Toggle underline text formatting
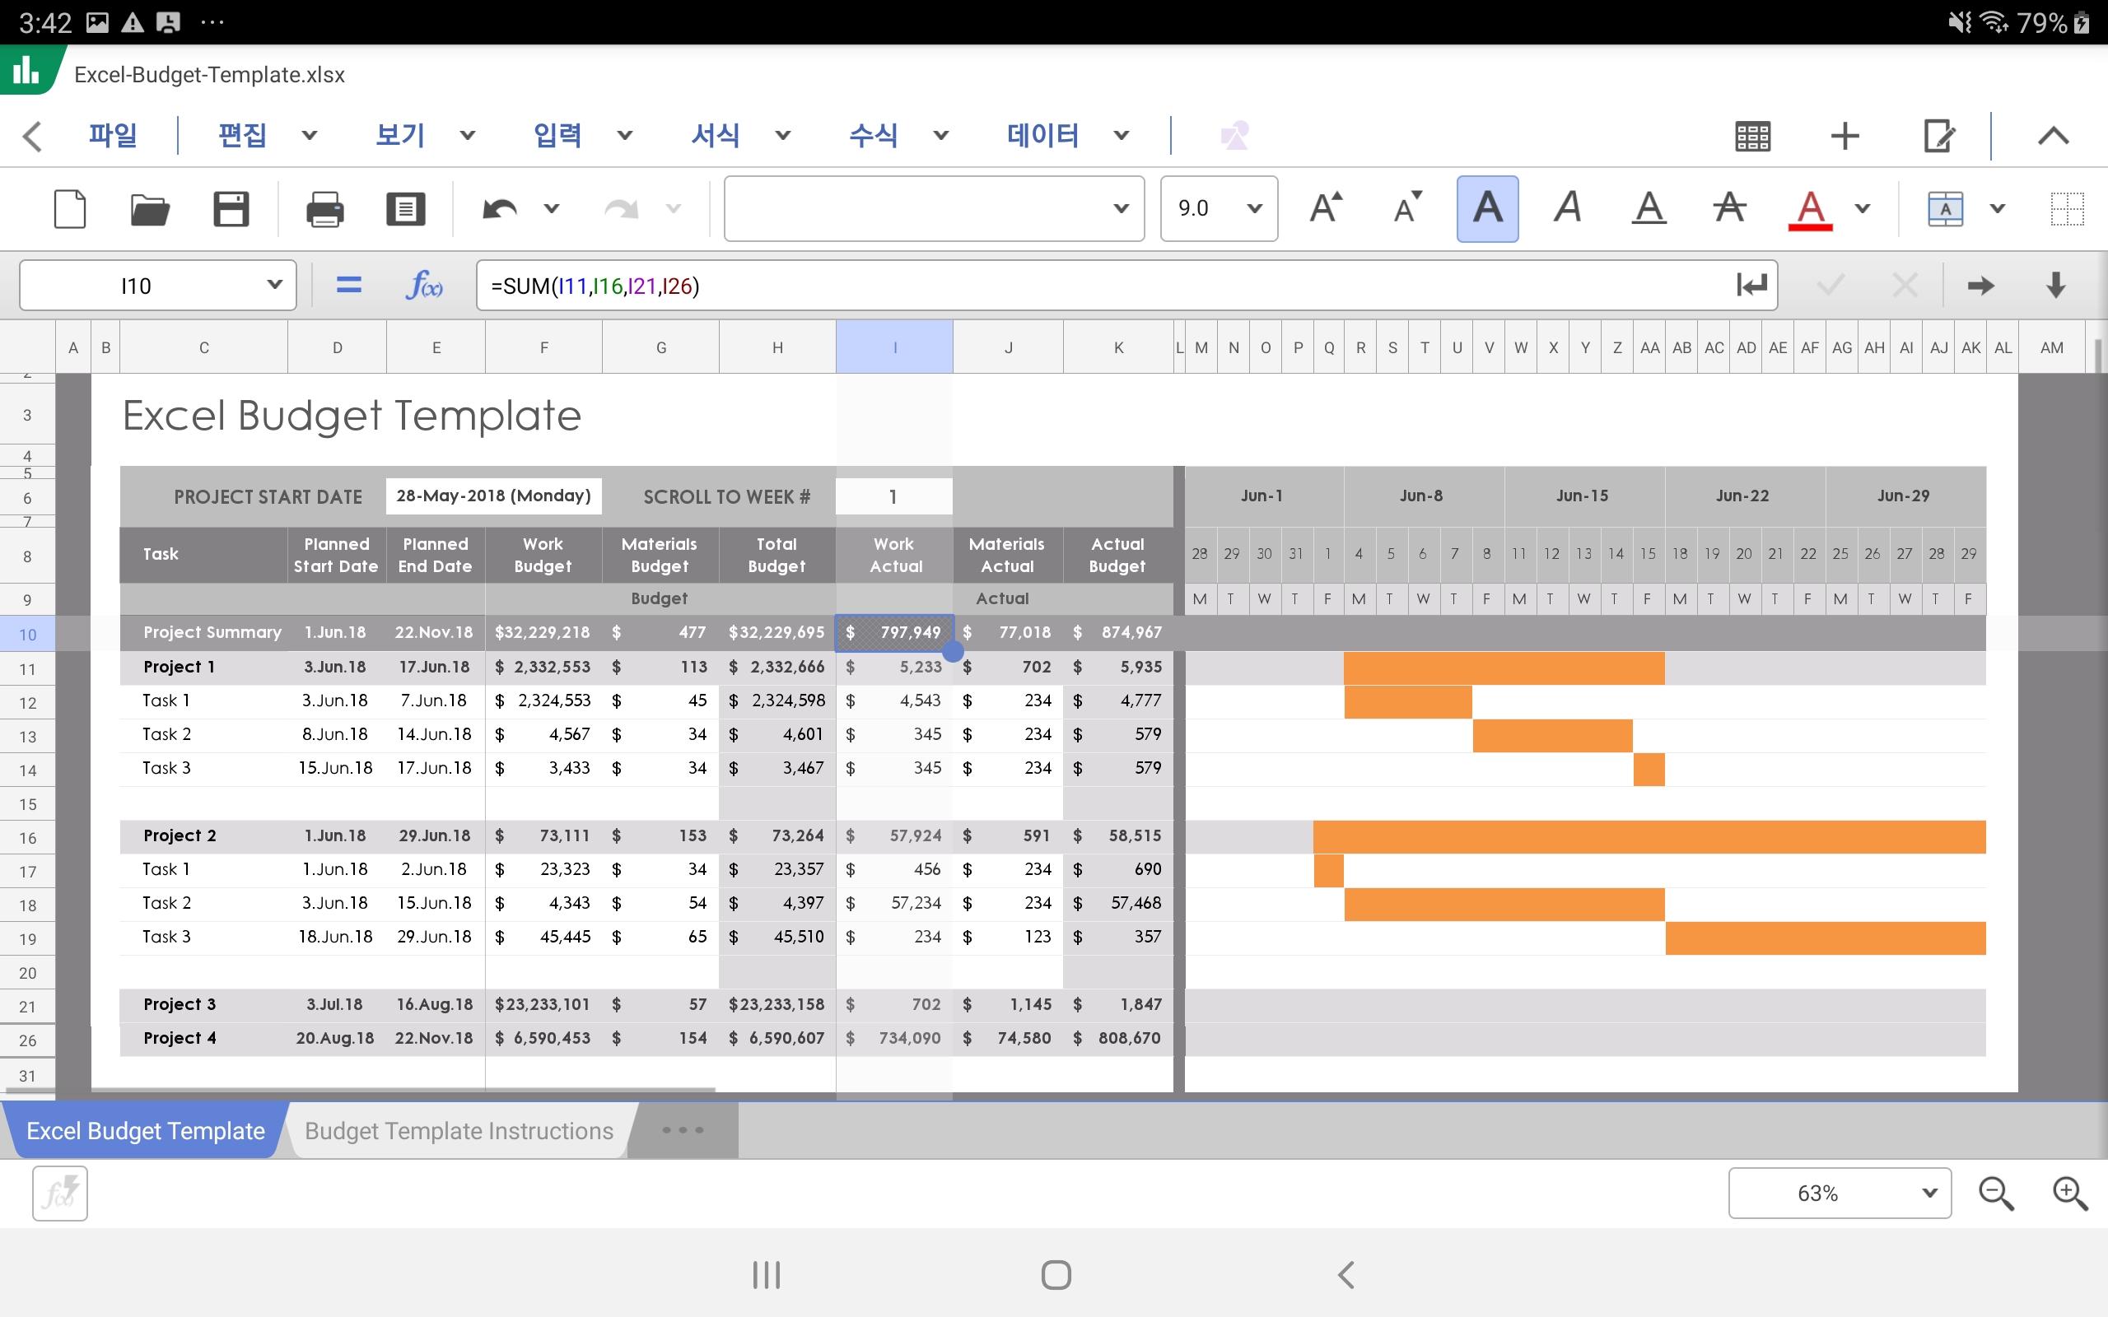 pos(1648,208)
